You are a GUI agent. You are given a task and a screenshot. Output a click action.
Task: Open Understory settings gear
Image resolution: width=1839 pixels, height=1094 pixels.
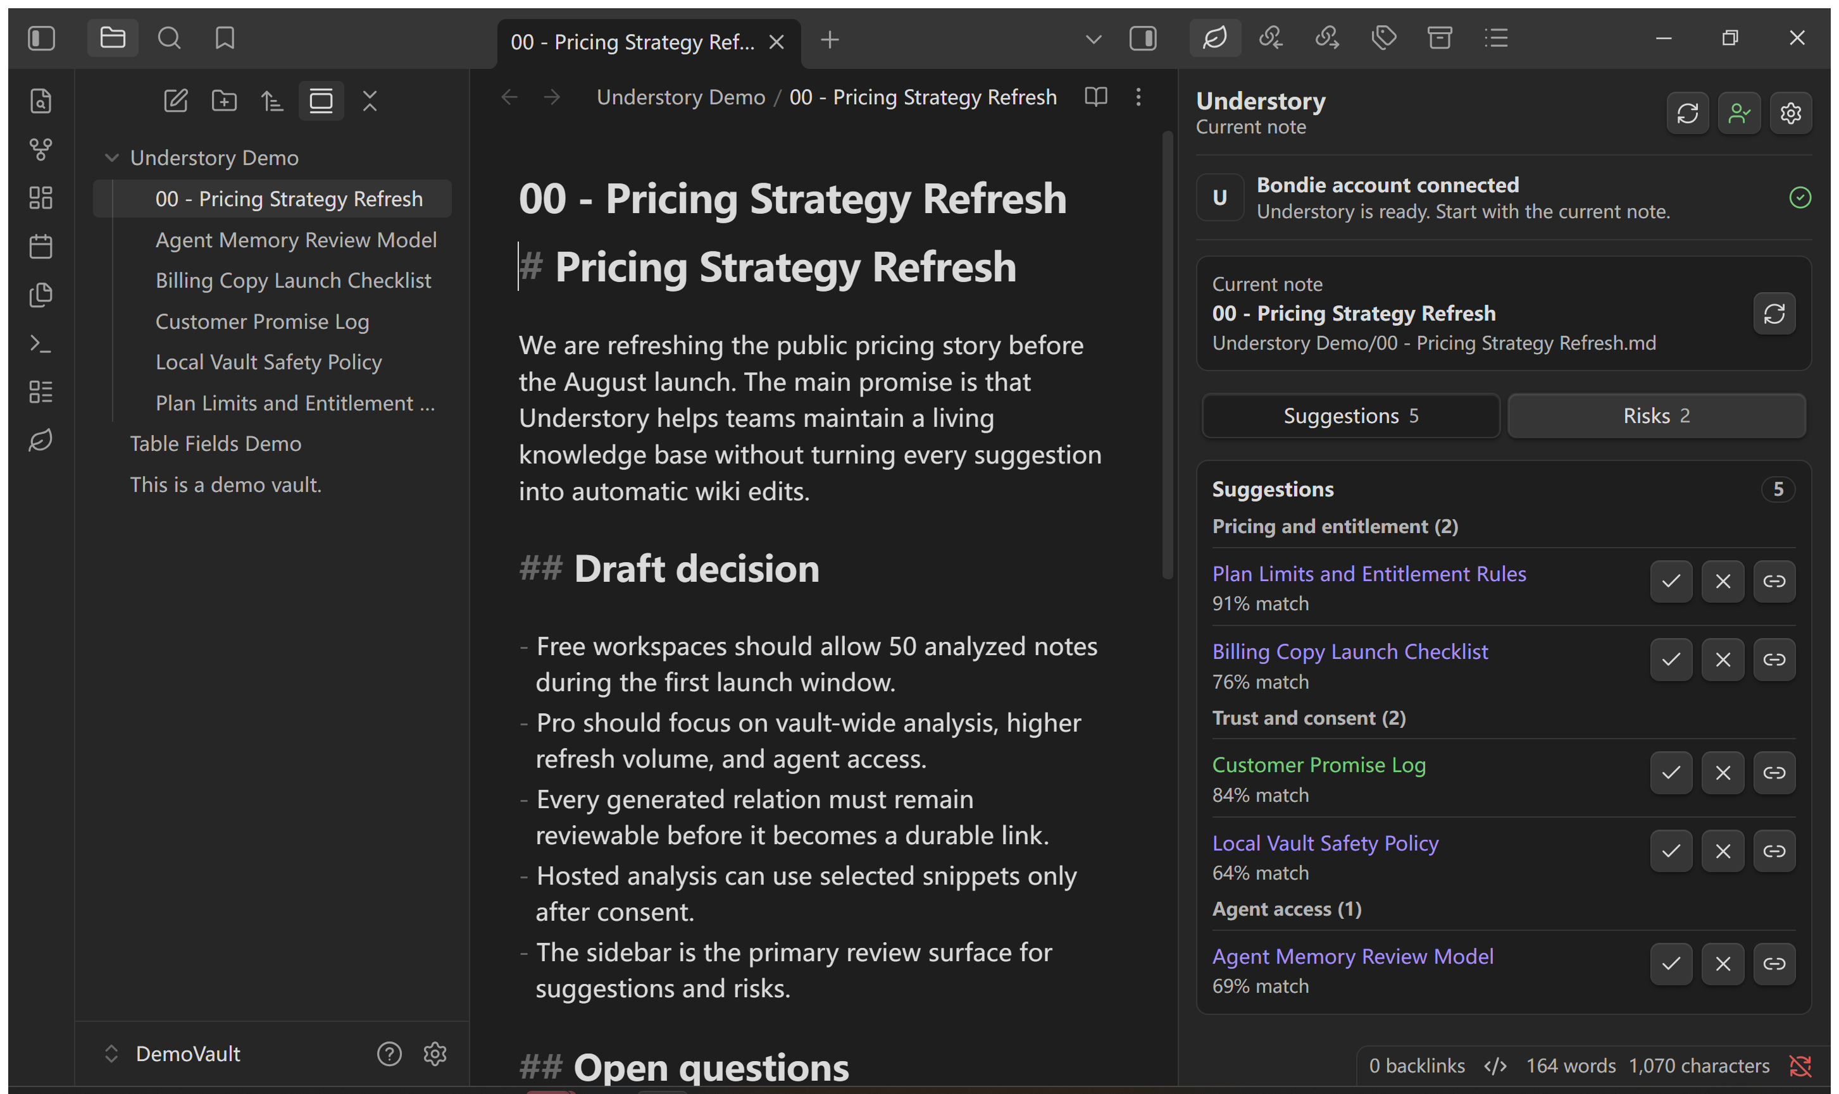tap(1791, 113)
